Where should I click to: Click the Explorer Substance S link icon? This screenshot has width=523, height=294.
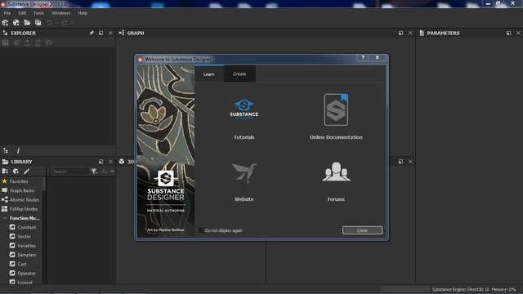(16, 42)
